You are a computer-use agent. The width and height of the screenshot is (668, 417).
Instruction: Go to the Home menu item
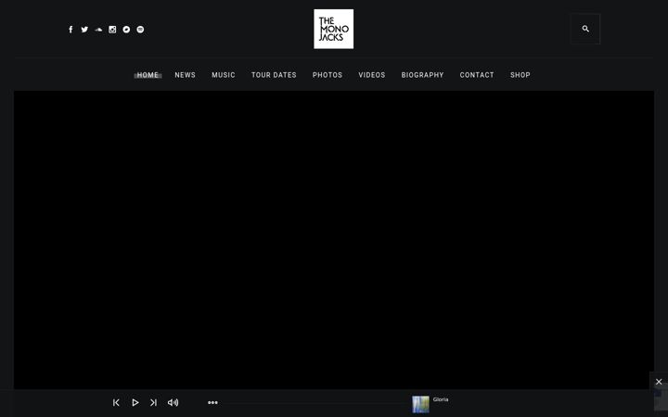click(x=148, y=75)
